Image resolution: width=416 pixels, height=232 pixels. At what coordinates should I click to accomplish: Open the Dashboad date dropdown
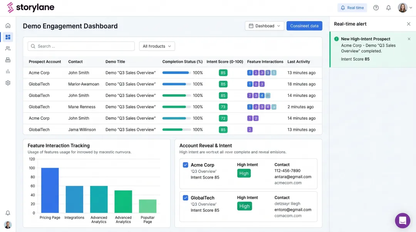[265, 26]
